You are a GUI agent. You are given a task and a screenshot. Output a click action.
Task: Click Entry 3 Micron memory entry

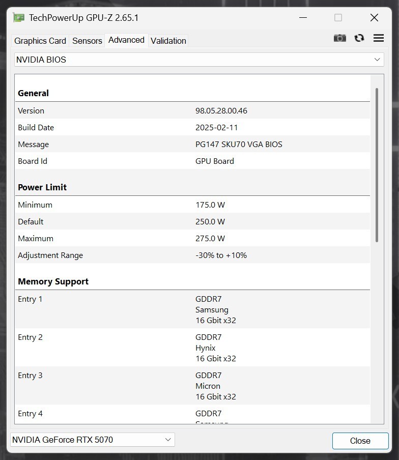coord(198,386)
